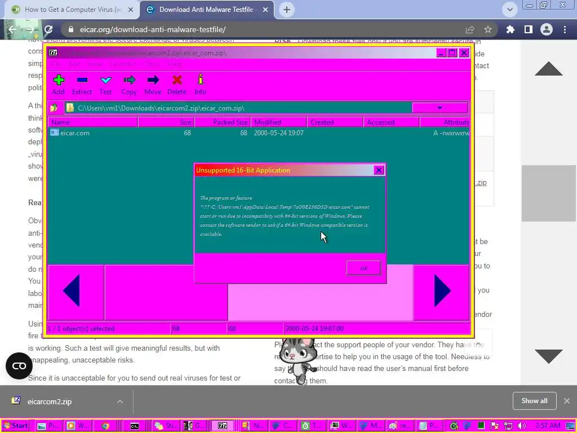Image resolution: width=577 pixels, height=433 pixels.
Task: Open the address path dropdown in 7-Zip
Action: 440,108
